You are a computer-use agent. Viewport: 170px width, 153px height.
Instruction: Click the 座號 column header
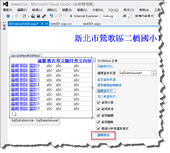point(42,61)
